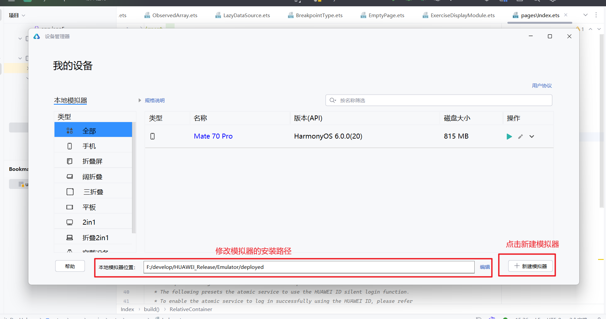Viewport: 606px width, 319px height.
Task: Click the 设备管理器 window logo icon
Action: coord(37,36)
